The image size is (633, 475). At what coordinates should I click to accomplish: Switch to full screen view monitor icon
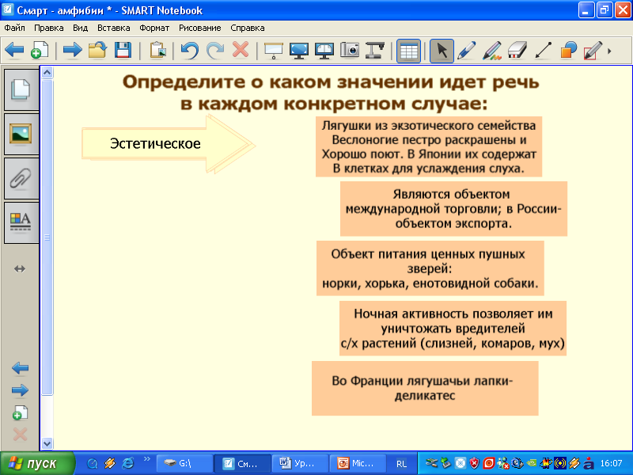pos(299,51)
